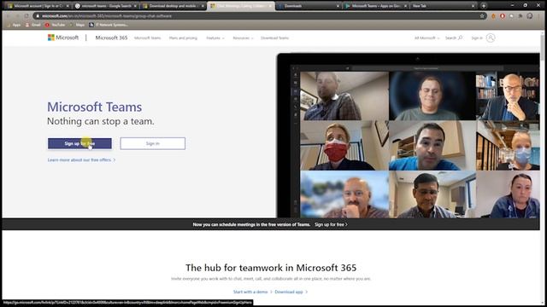
Task: Open the Plans and pricing nav item
Action: tap(183, 38)
